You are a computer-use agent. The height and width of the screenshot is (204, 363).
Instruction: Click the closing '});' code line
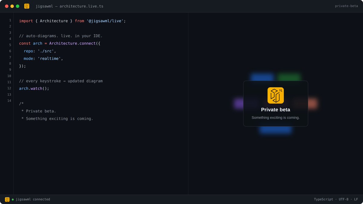(22, 66)
